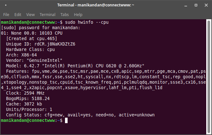Open the Help menu

click(x=78, y=15)
